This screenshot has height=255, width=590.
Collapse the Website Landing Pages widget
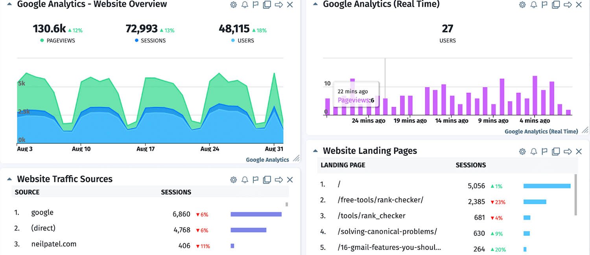[315, 151]
